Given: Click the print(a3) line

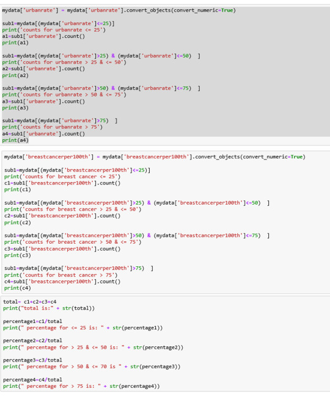Looking at the screenshot, I should pyautogui.click(x=15, y=108).
